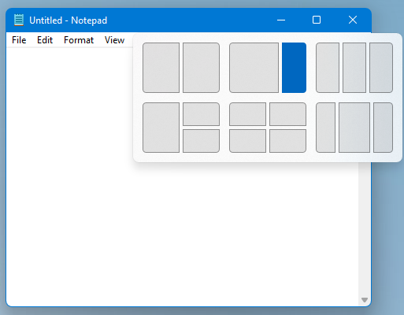Open the File menu
The image size is (404, 315).
tap(19, 40)
